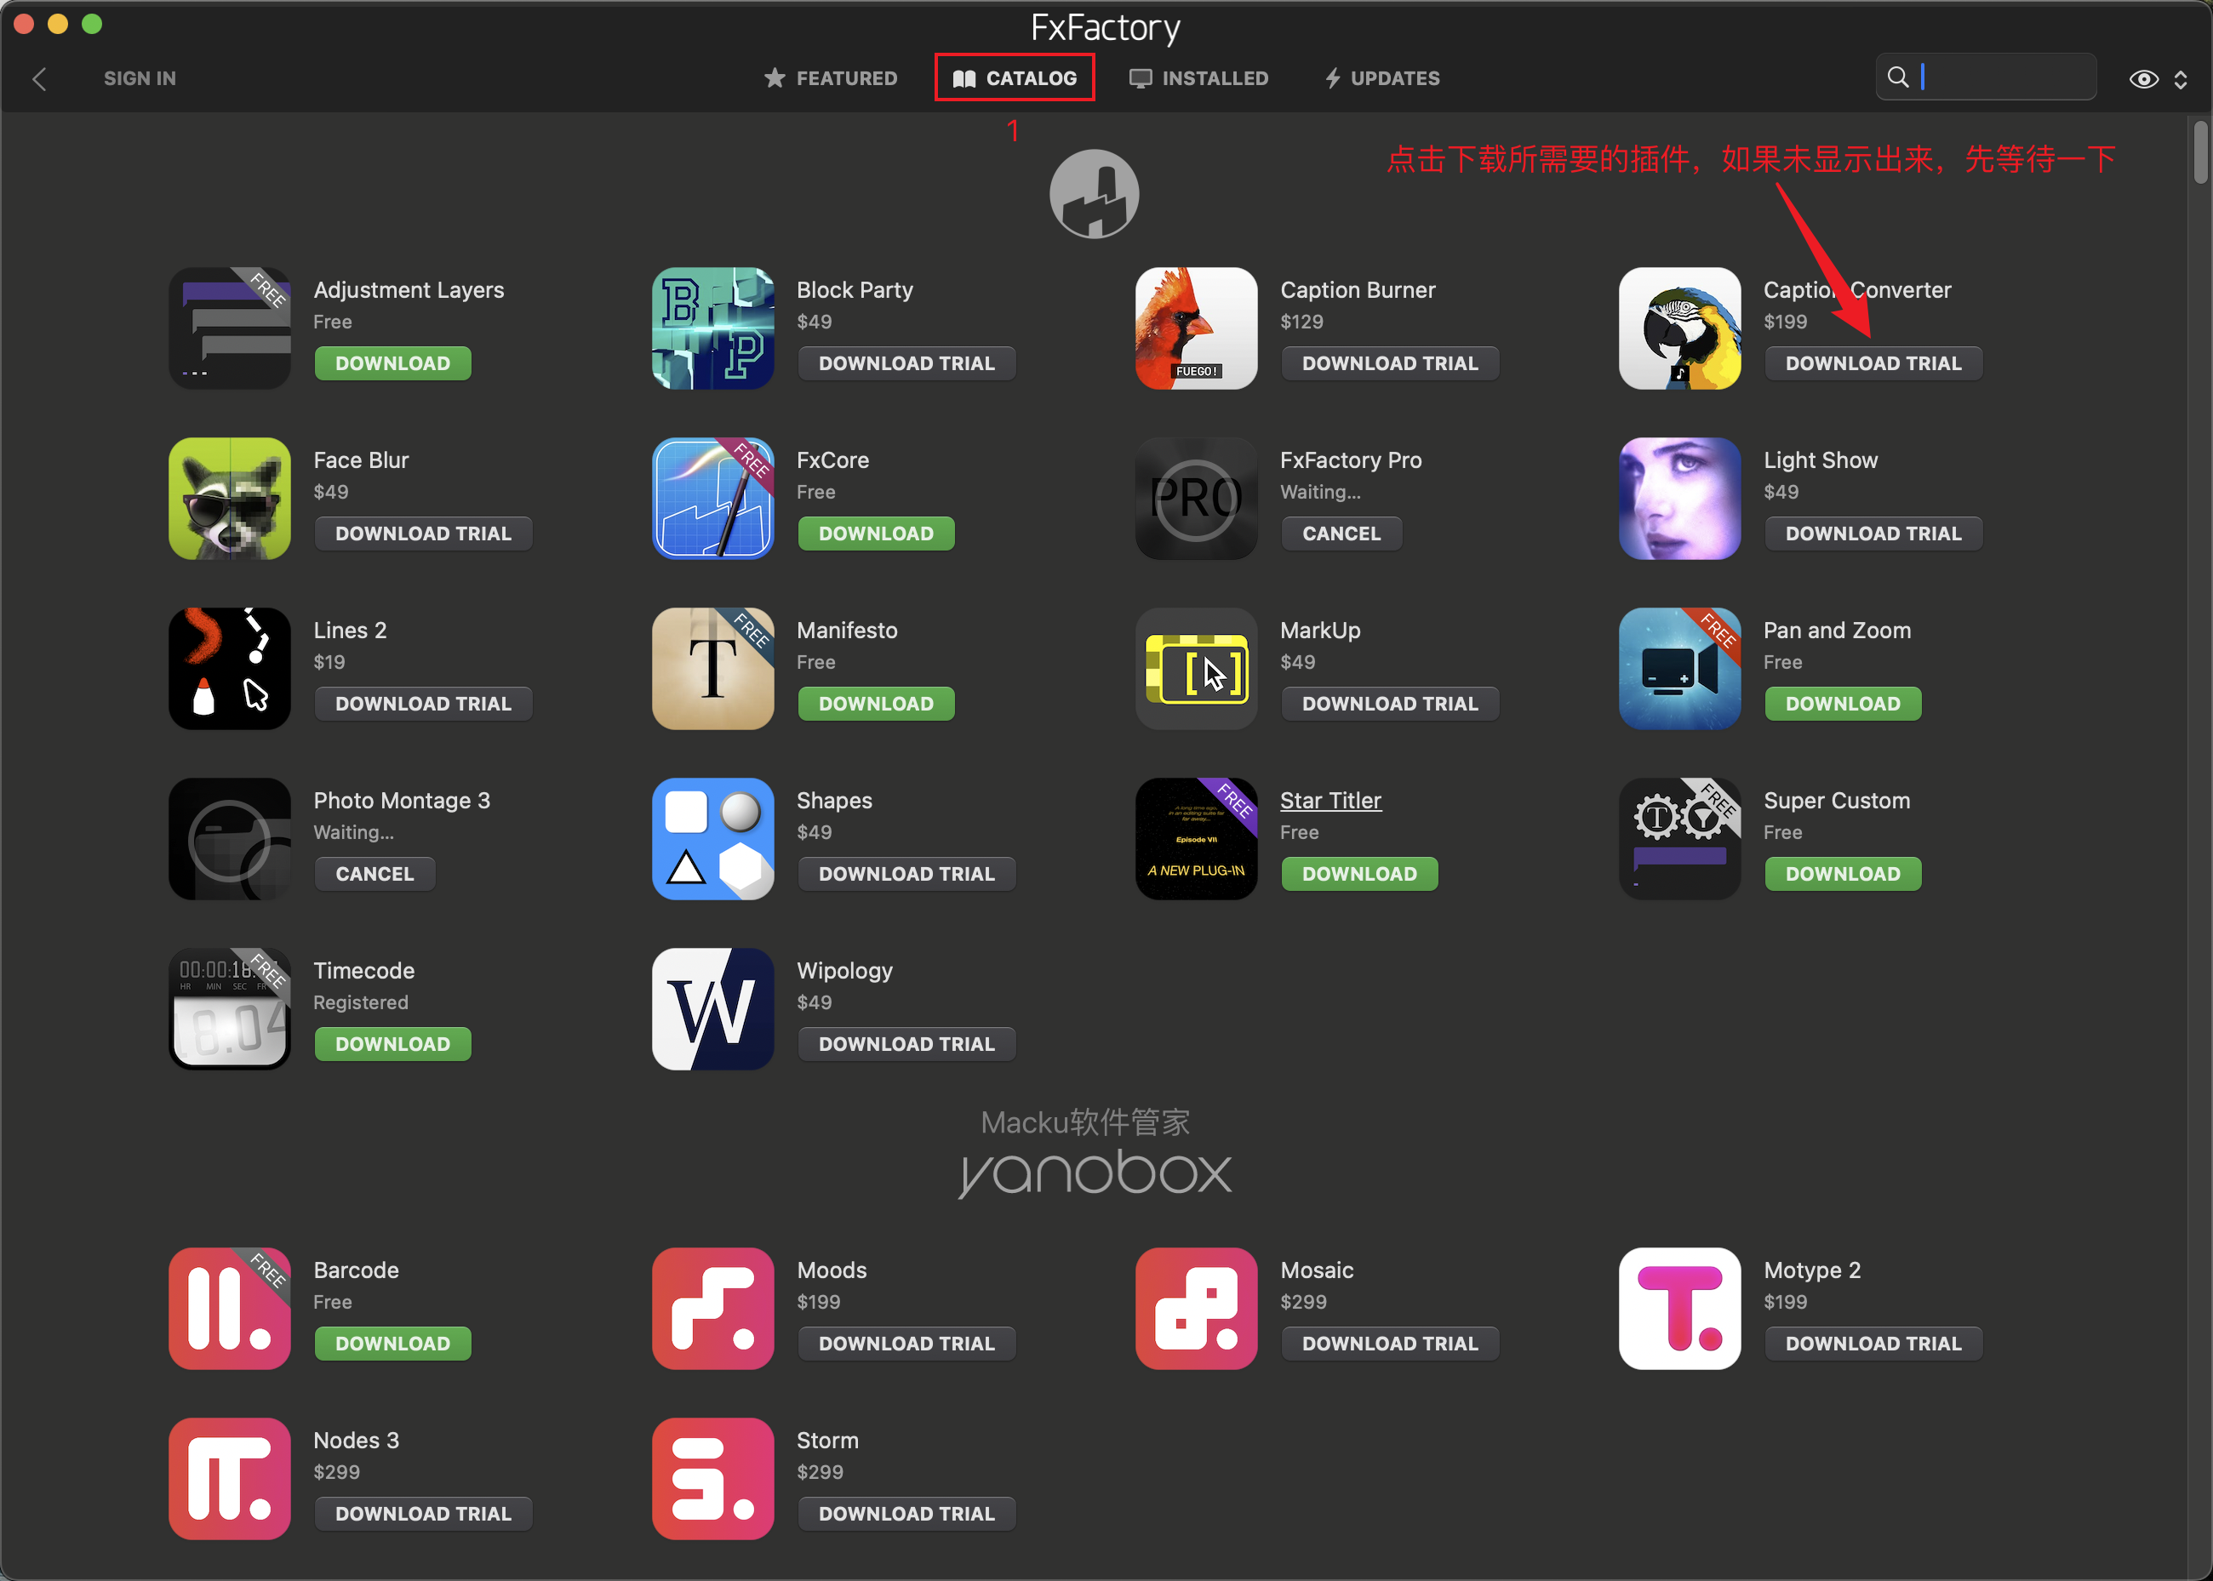2213x1581 pixels.
Task: Download free Pan and Zoom
Action: (1843, 704)
